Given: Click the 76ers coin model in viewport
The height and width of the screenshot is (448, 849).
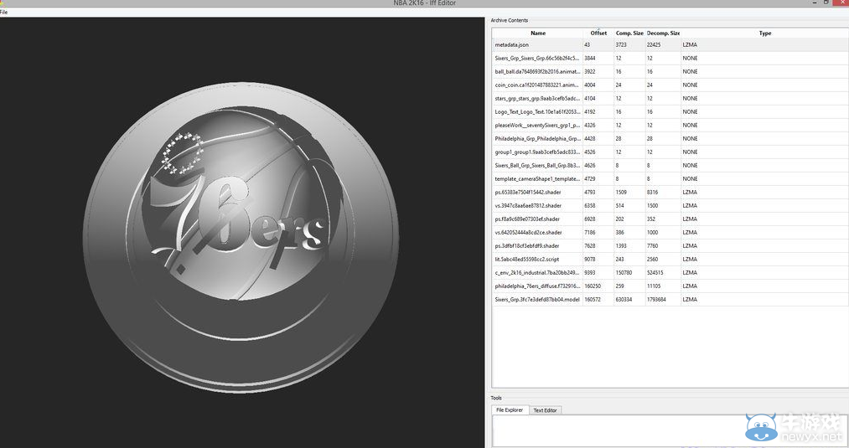Looking at the screenshot, I should pyautogui.click(x=241, y=238).
